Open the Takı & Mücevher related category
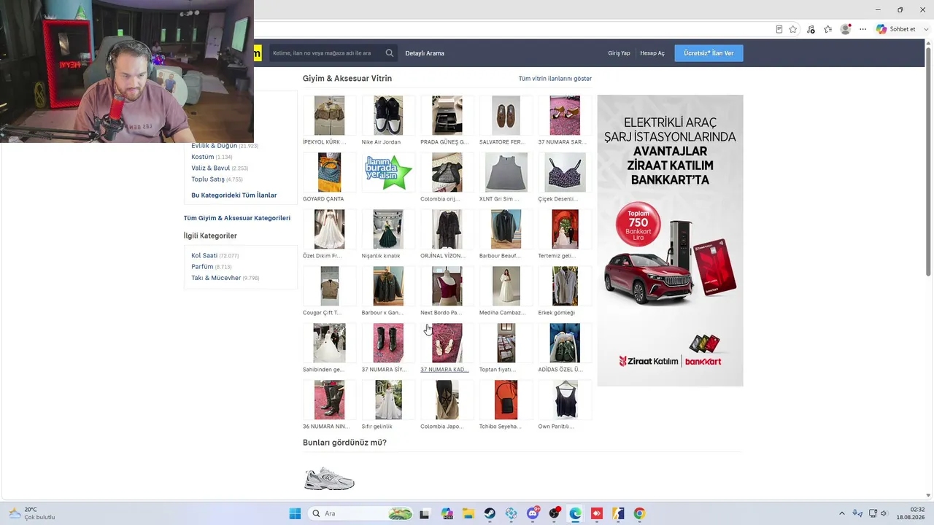Viewport: 934px width, 525px height. pyautogui.click(x=216, y=278)
